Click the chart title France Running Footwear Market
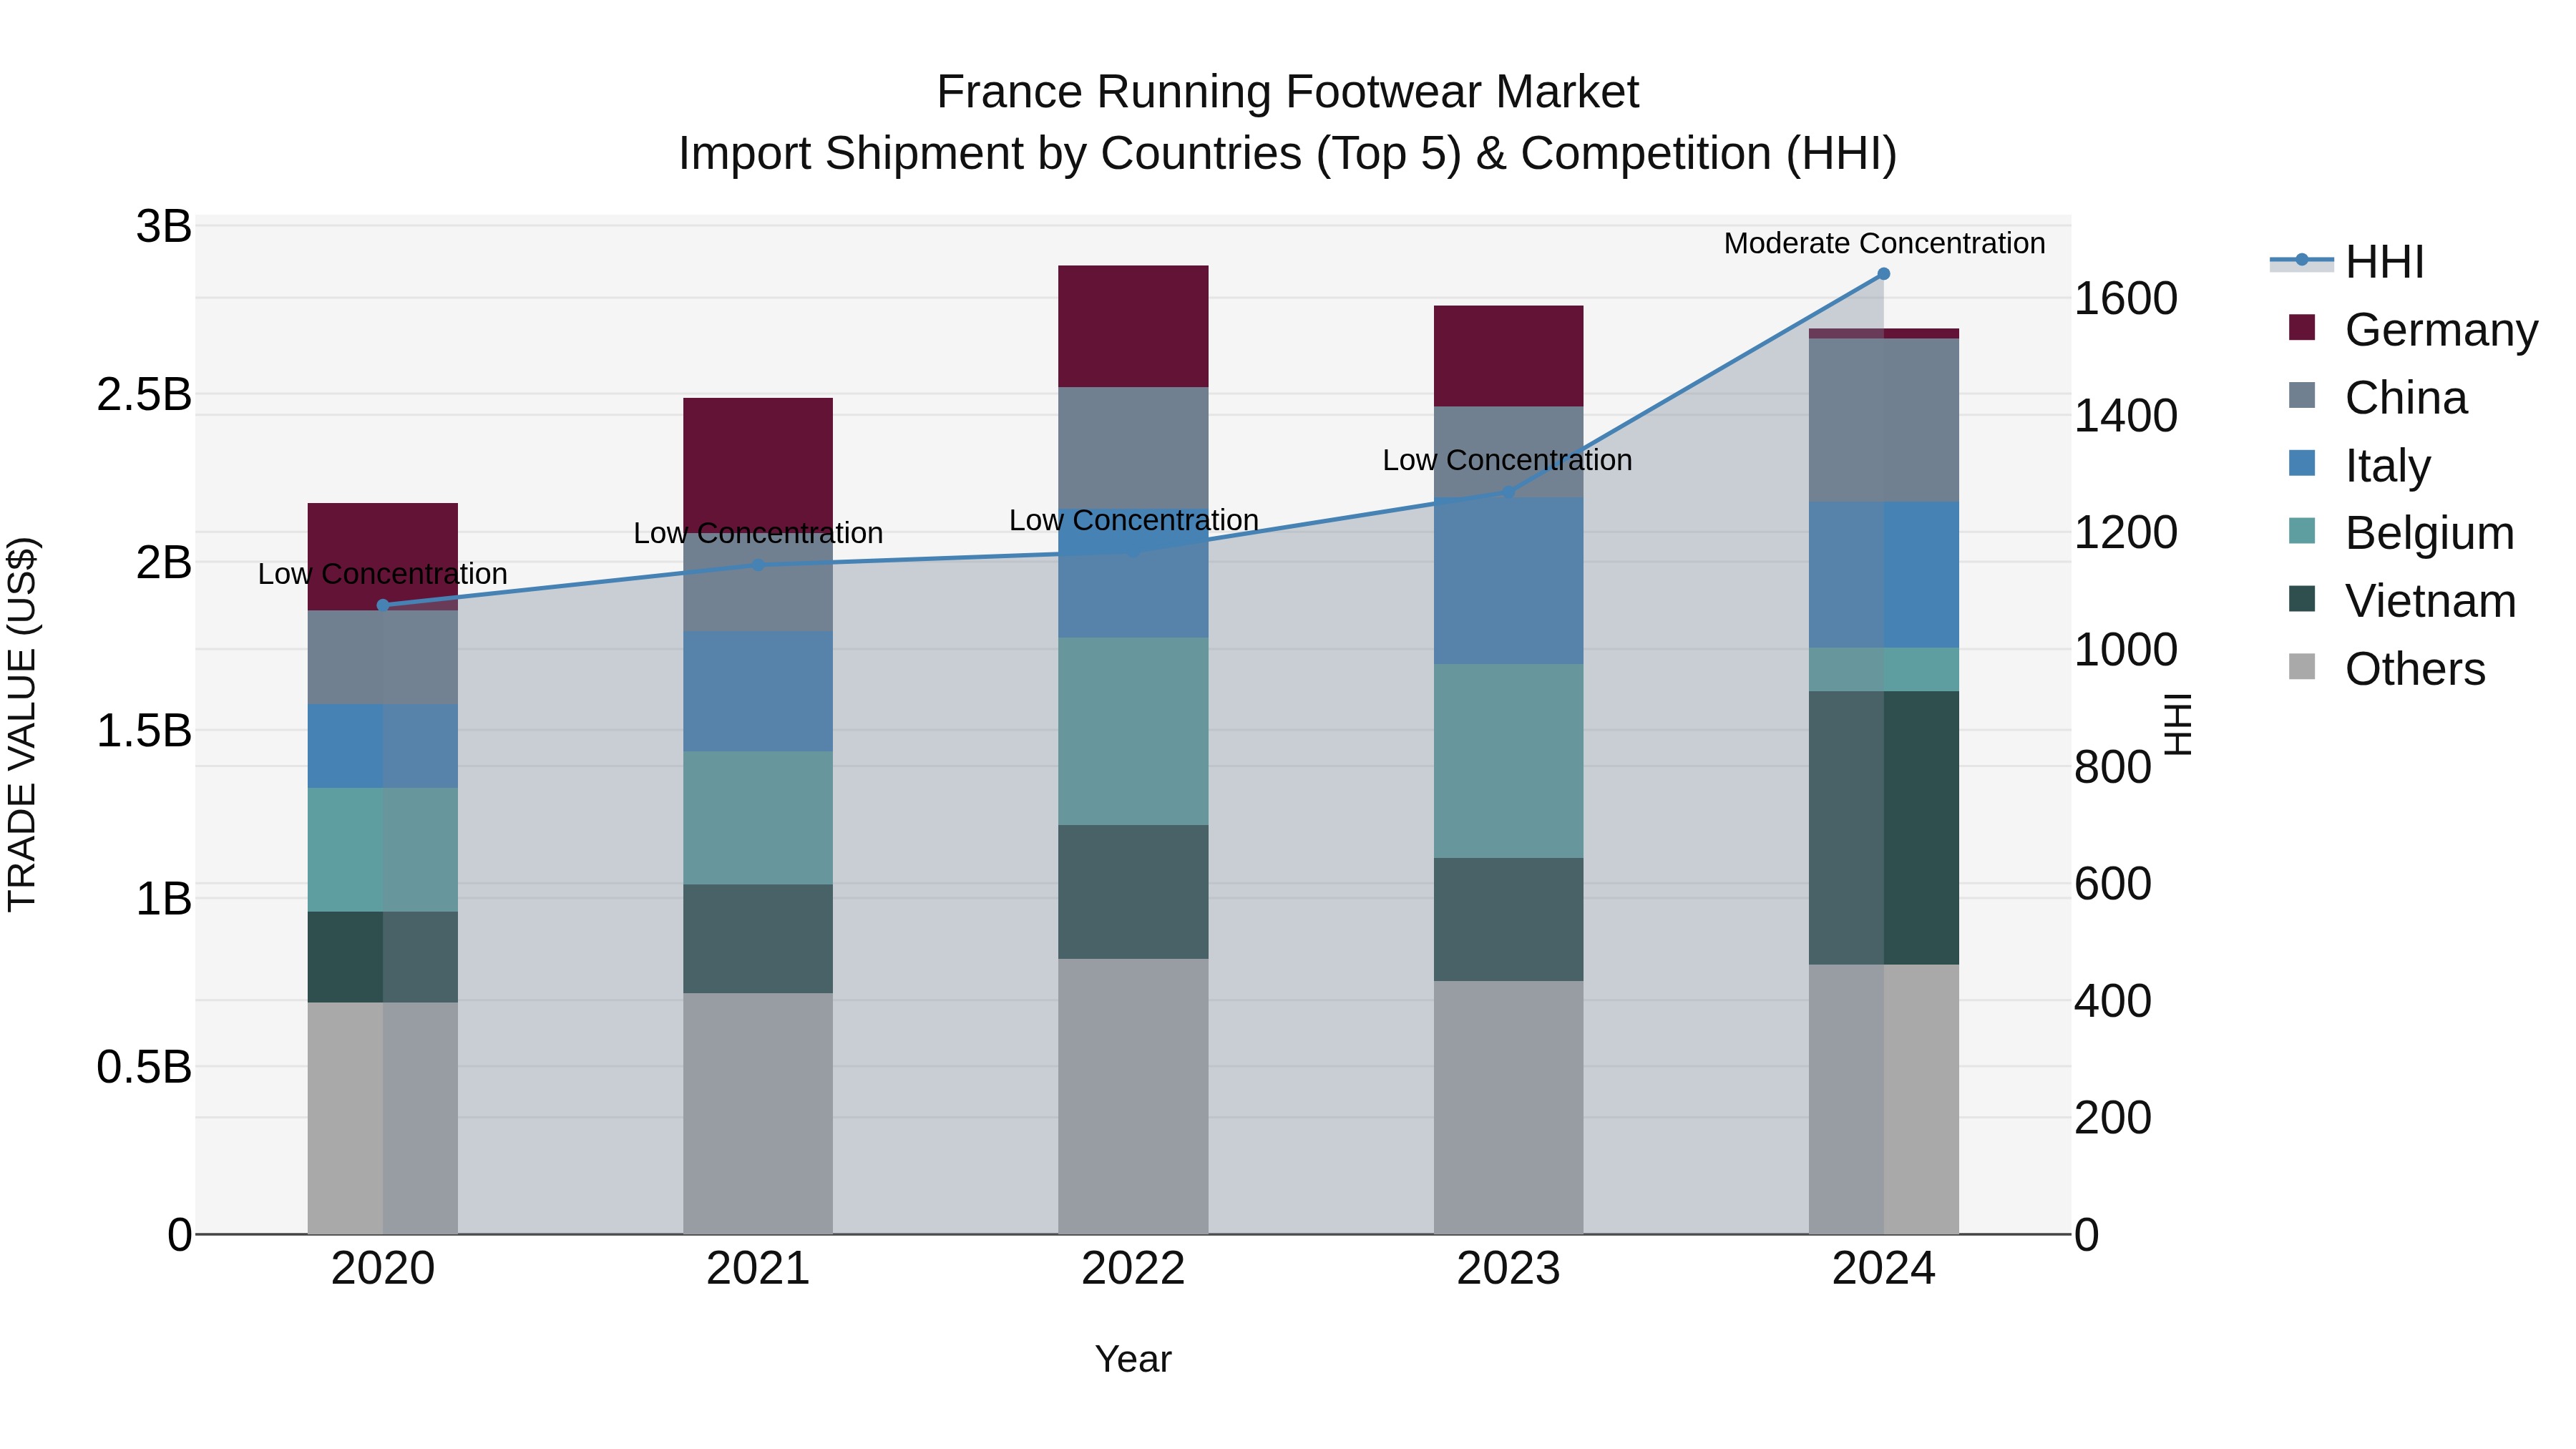The height and width of the screenshot is (1449, 2576). pos(1288,92)
